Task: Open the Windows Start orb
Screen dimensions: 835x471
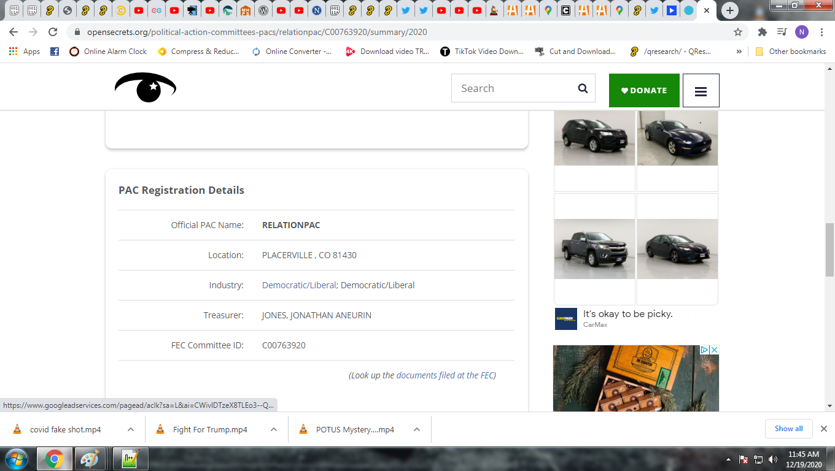Action: [x=16, y=459]
